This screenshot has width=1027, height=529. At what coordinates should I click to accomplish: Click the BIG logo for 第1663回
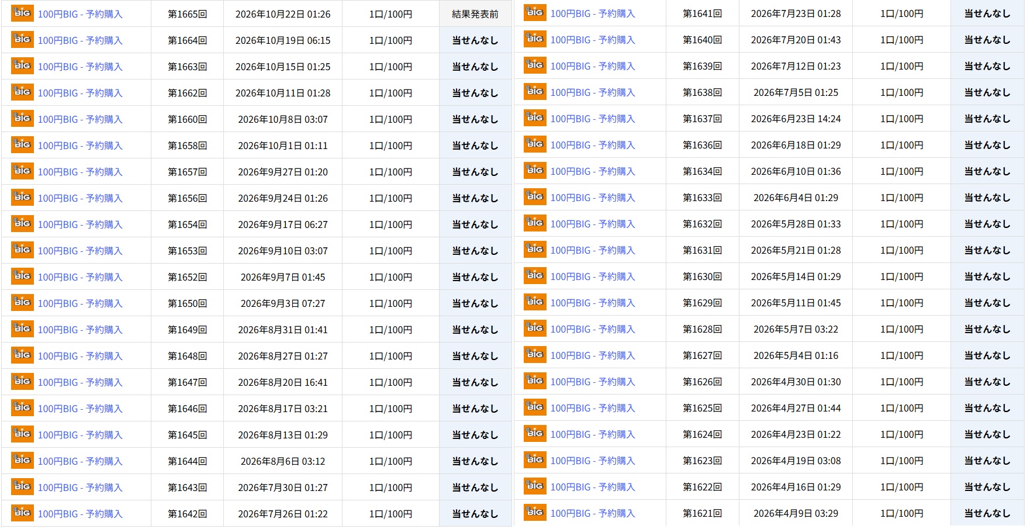point(22,66)
